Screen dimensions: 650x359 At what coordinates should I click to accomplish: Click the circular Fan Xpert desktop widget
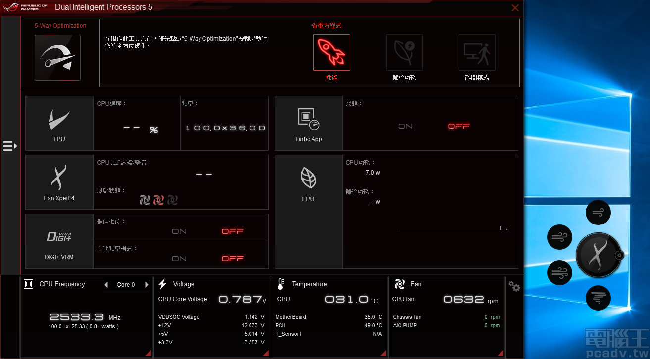click(x=598, y=255)
